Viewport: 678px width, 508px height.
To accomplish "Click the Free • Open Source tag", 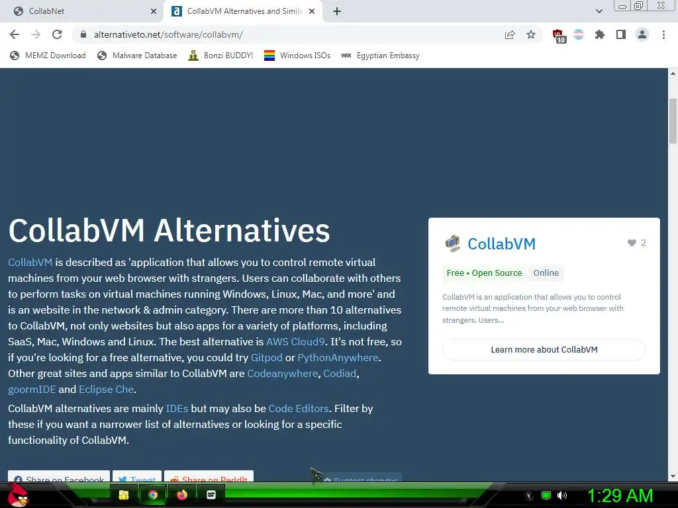I will coord(484,273).
